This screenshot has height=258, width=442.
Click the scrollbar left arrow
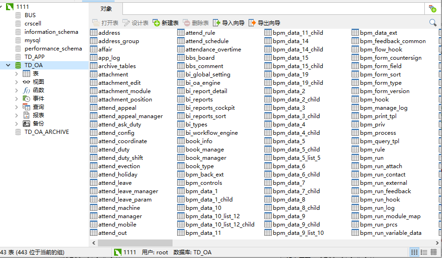pyautogui.click(x=94, y=243)
